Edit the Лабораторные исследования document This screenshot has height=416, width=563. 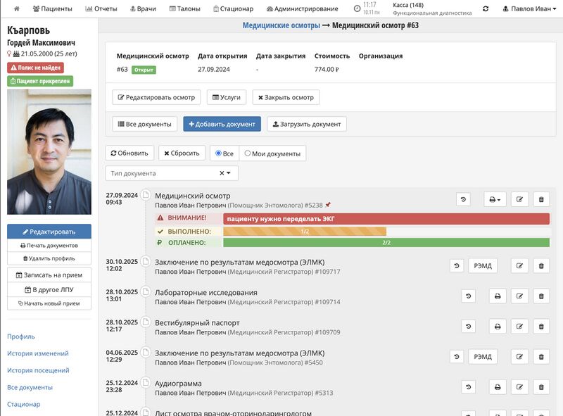(x=519, y=296)
